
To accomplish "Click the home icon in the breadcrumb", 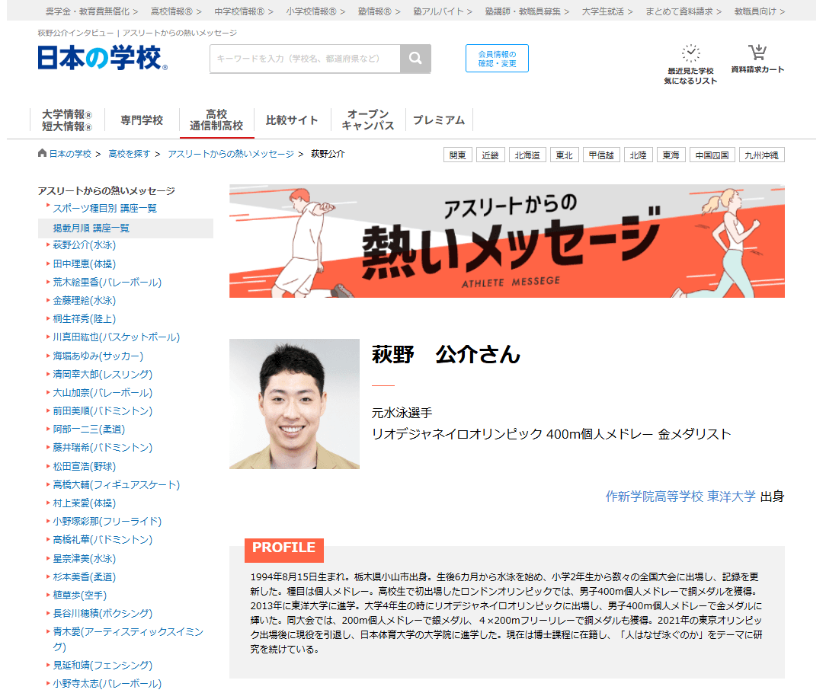I will pyautogui.click(x=42, y=155).
